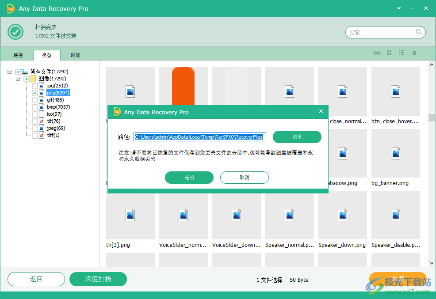This screenshot has width=436, height=299.
Task: Check the jpg(2512) checkbox
Action: coord(35,86)
